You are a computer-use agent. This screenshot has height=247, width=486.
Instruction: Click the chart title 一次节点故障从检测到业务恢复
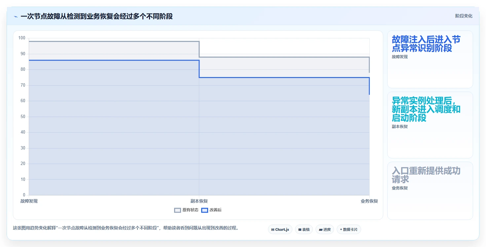[96, 16]
